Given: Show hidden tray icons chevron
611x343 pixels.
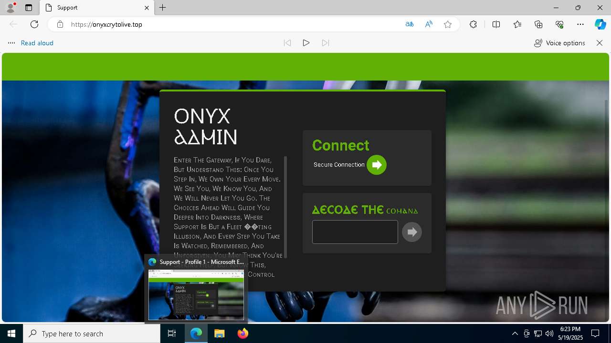Looking at the screenshot, I should coord(515,333).
